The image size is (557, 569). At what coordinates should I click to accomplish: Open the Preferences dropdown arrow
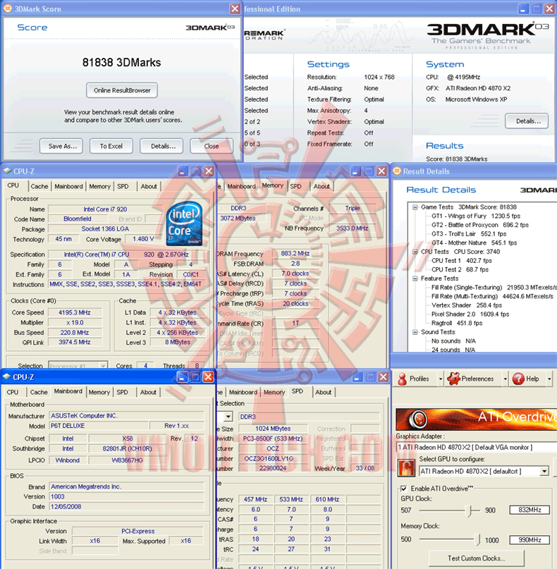(x=505, y=379)
